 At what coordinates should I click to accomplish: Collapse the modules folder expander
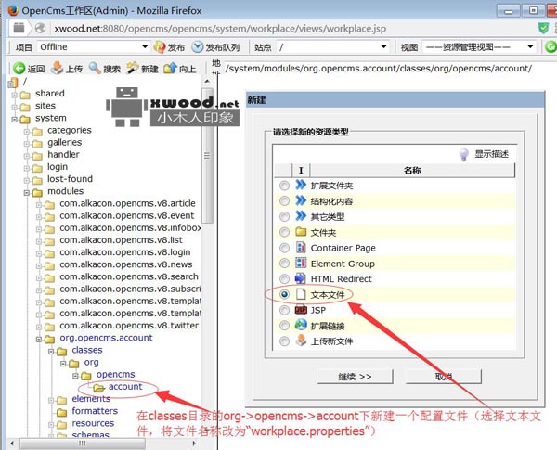pos(27,193)
